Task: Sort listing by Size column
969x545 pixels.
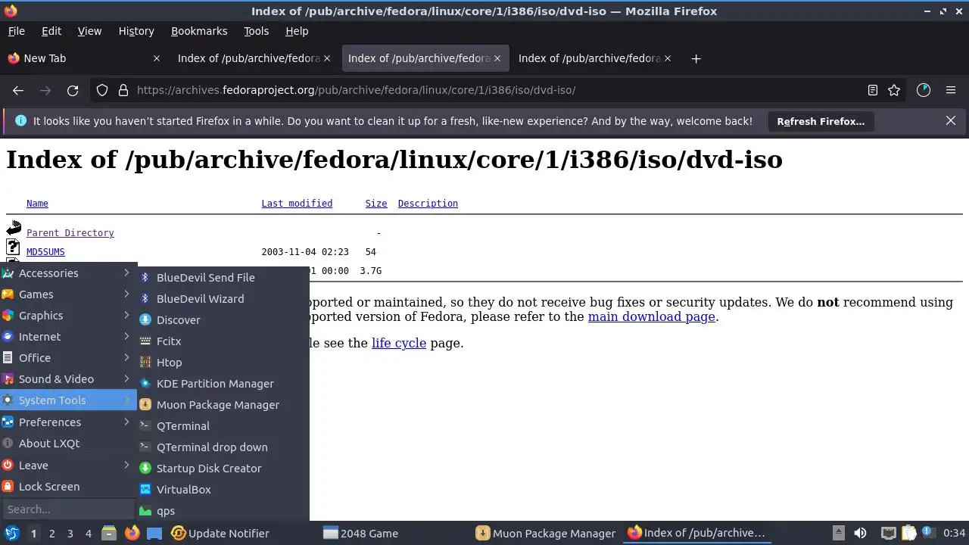Action: (x=376, y=204)
